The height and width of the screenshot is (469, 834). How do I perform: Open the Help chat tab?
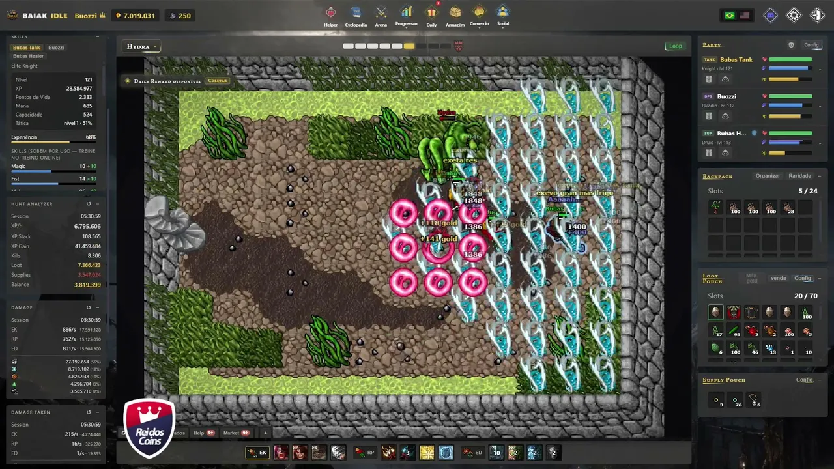click(204, 433)
